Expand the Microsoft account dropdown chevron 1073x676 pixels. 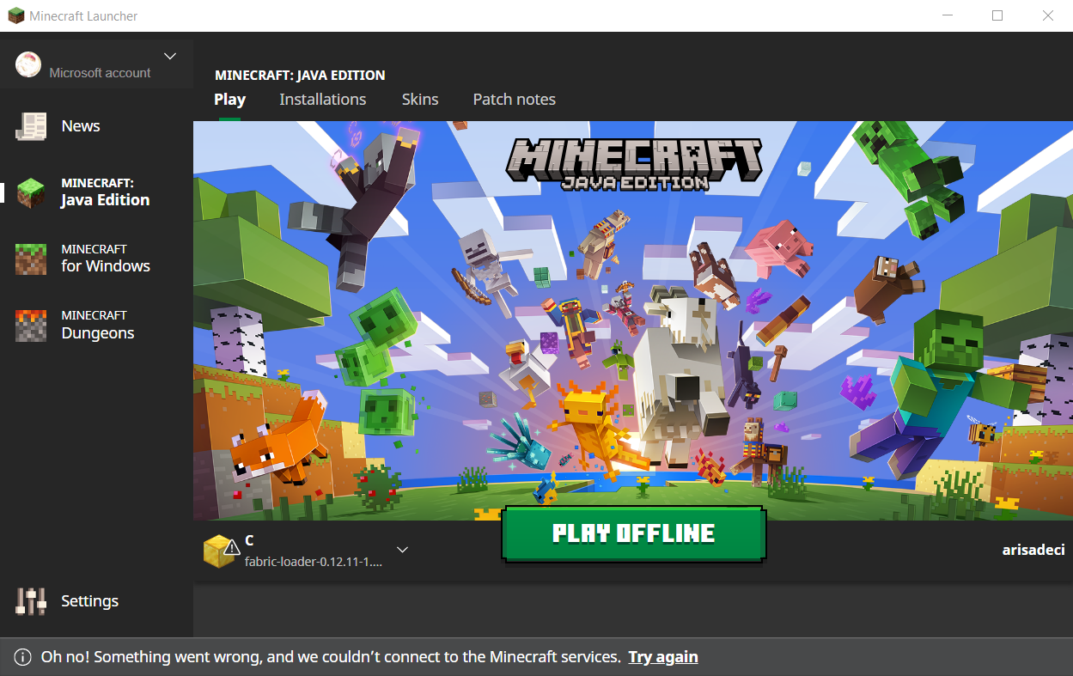click(x=170, y=56)
